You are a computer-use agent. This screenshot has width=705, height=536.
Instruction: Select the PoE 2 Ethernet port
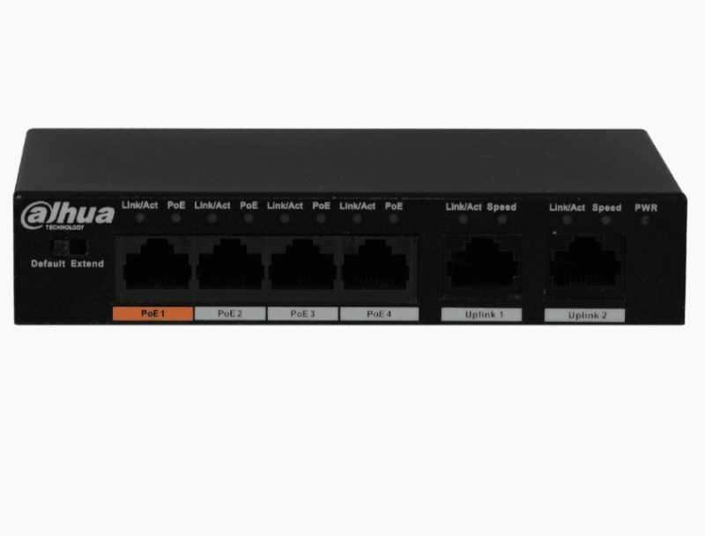pyautogui.click(x=230, y=264)
